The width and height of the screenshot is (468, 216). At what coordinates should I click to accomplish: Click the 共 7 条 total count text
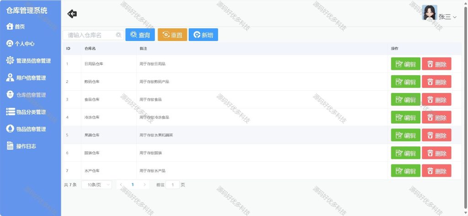[70, 185]
